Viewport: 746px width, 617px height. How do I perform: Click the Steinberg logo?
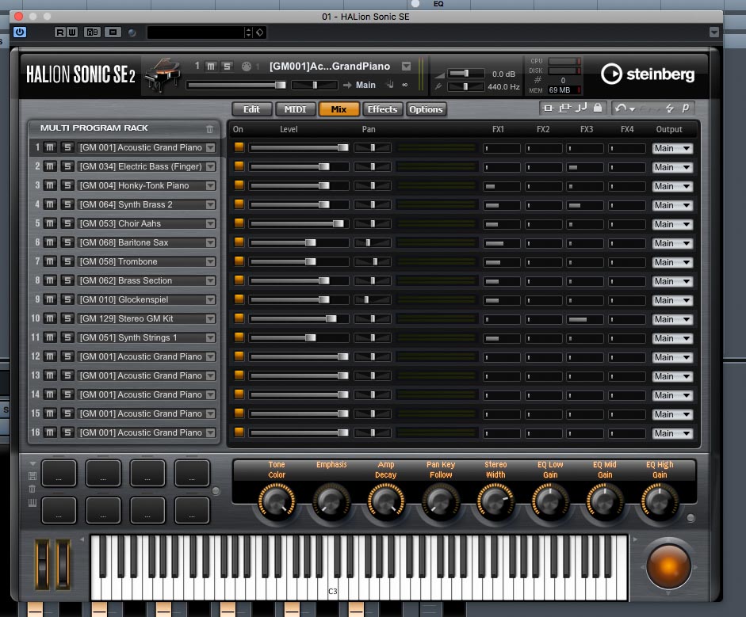pos(648,74)
